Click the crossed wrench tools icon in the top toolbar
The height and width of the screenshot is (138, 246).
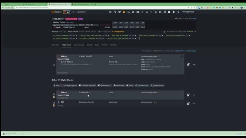click(x=165, y=12)
